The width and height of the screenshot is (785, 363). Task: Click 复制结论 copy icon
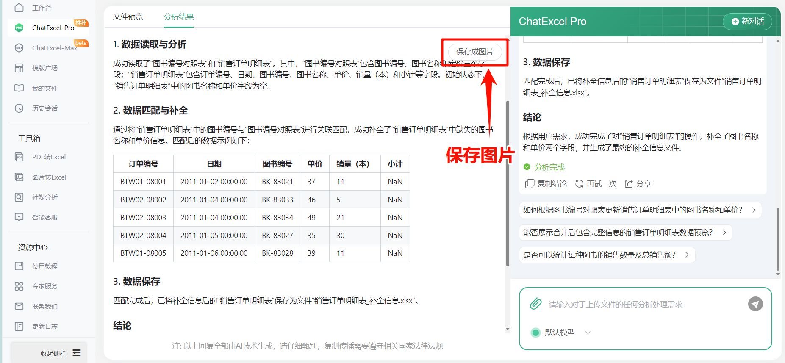pos(529,184)
